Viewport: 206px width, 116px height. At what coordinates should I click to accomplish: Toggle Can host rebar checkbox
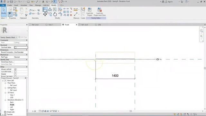[x=15, y=47]
